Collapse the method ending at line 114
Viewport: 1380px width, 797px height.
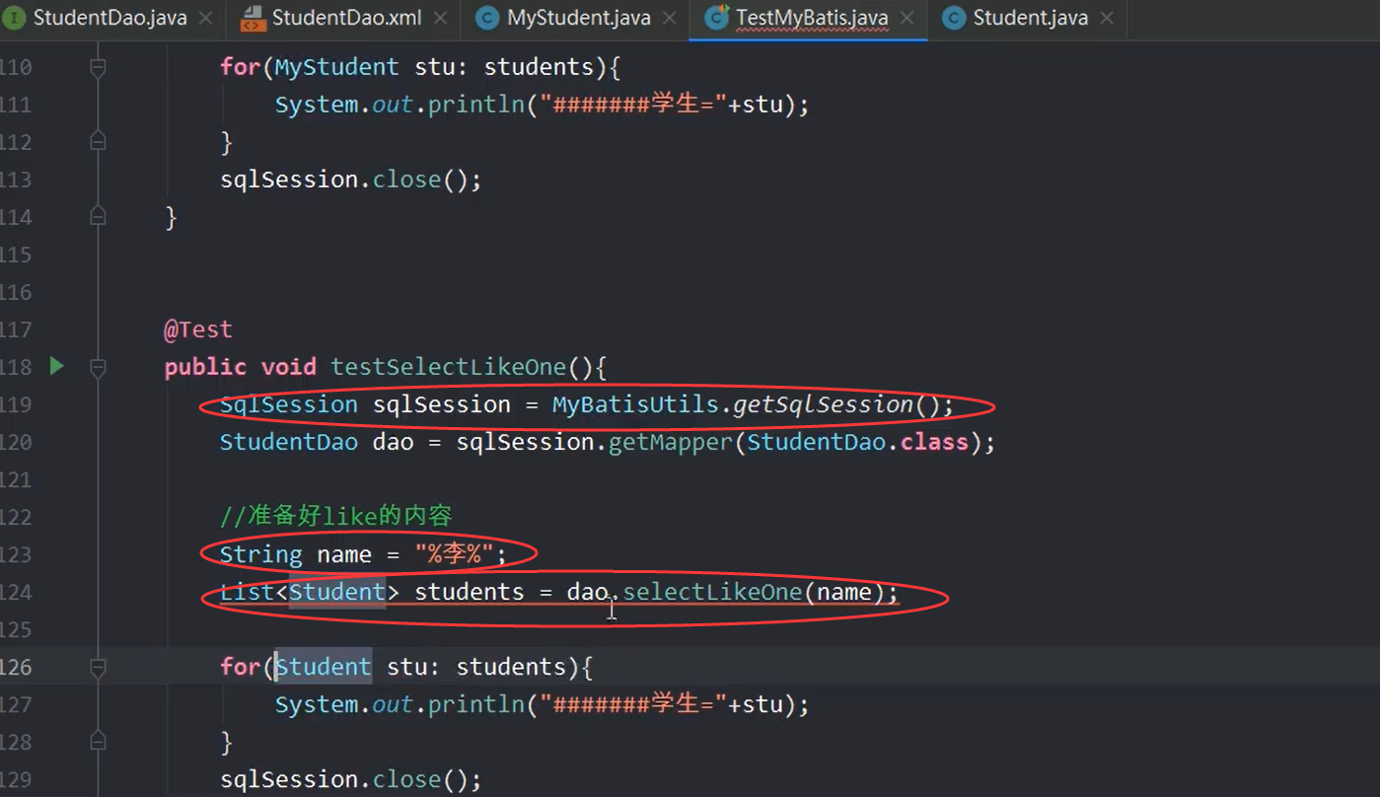(97, 216)
